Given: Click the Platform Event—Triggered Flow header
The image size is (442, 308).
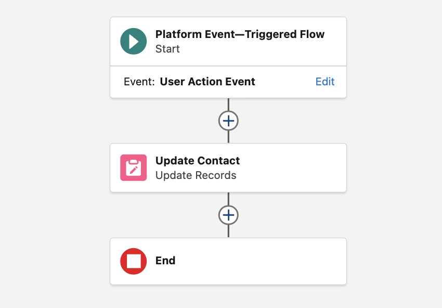Looking at the screenshot, I should pos(239,34).
